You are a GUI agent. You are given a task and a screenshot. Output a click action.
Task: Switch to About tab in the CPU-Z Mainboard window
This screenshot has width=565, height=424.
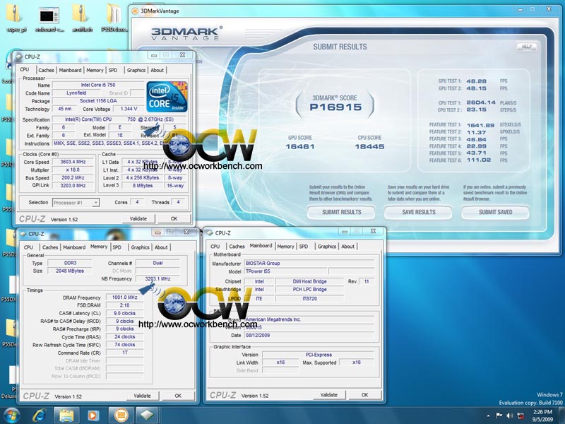coord(347,247)
